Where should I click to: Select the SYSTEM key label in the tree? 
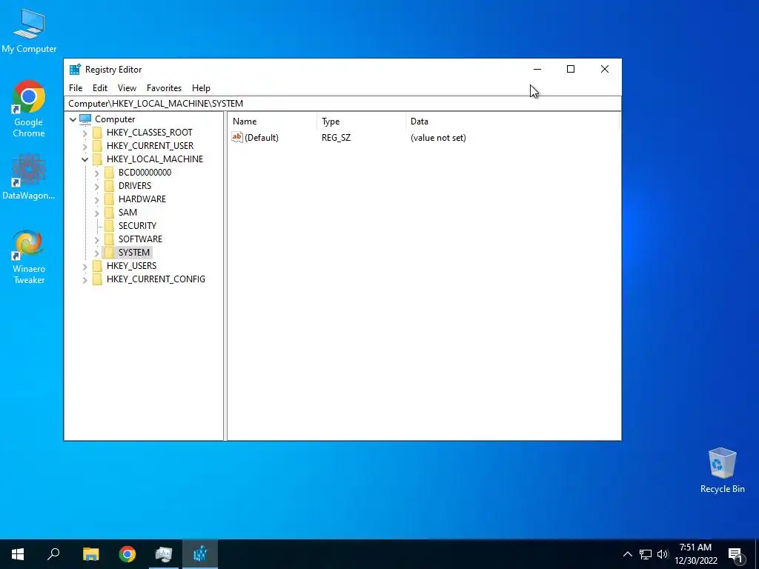(134, 252)
